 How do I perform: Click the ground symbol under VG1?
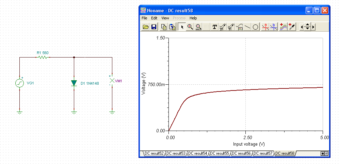(x=19, y=112)
